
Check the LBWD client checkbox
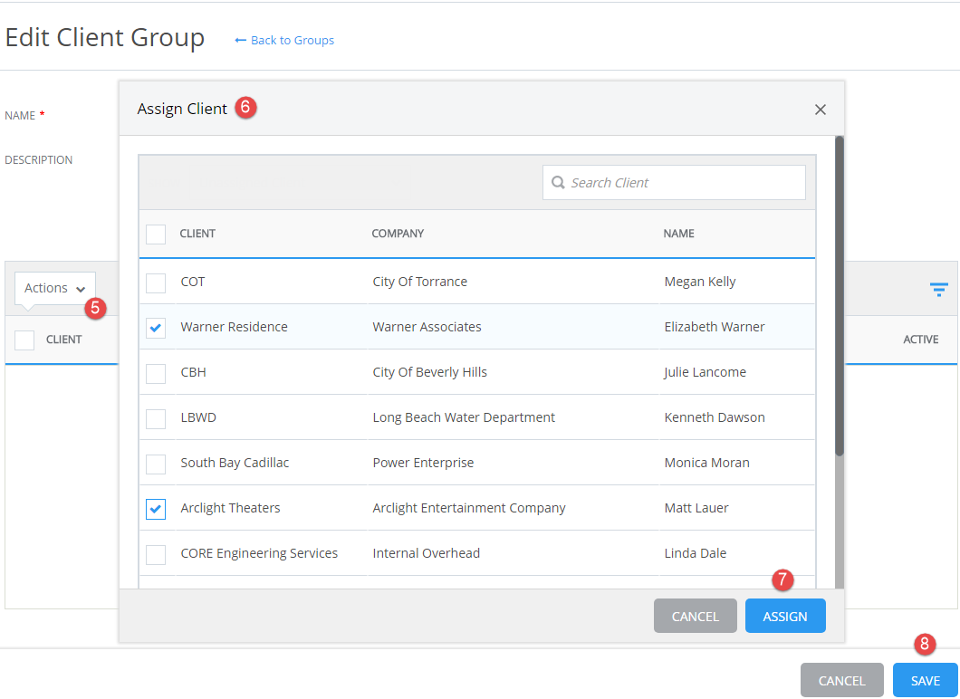coord(155,417)
